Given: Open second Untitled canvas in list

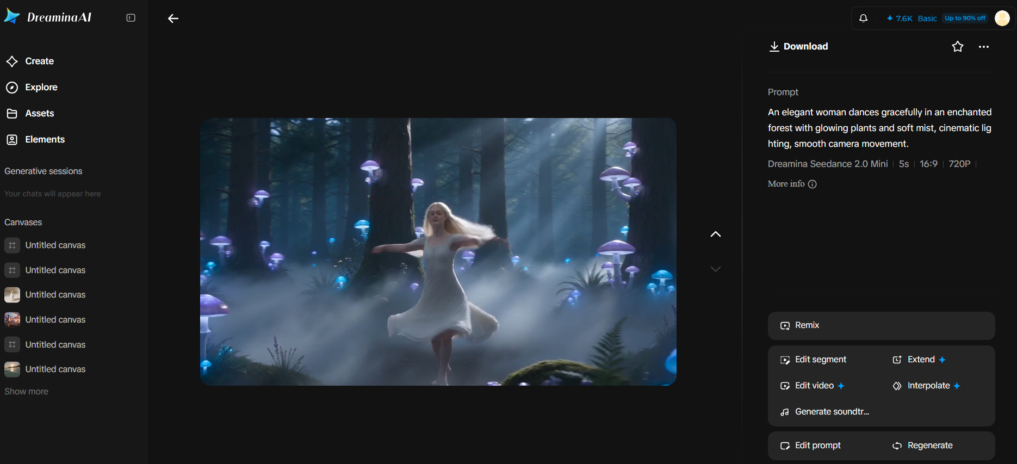Looking at the screenshot, I should (45, 270).
